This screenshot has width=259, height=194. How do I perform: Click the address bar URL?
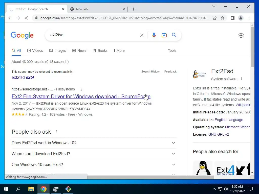coord(124,18)
